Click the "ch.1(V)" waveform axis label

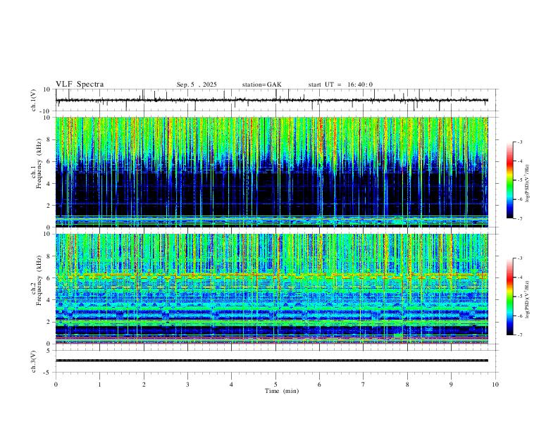[x=34, y=100]
